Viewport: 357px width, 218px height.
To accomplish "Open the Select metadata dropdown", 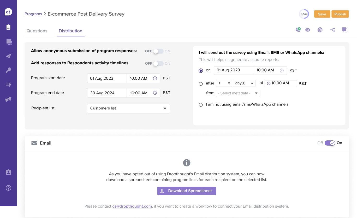I will point(238,93).
